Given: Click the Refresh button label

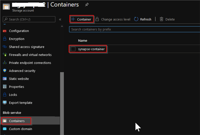Looking at the screenshot, I should tap(146, 20).
